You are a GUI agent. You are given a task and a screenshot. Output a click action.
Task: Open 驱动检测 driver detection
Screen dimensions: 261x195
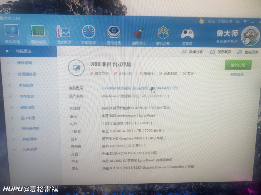pos(114,35)
